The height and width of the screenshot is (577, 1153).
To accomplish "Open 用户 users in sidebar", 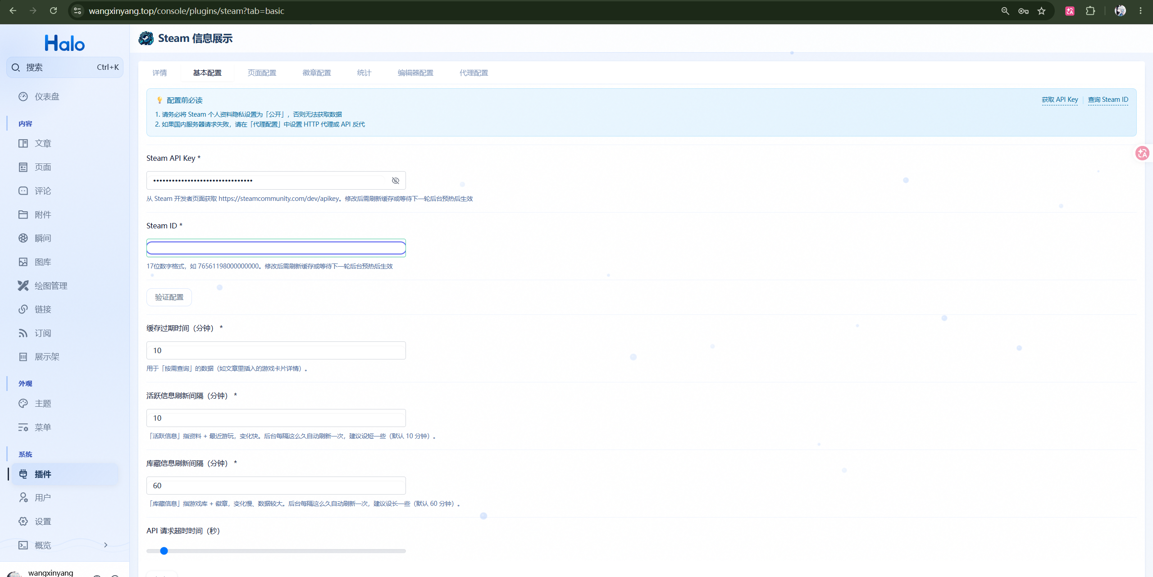I will (x=64, y=498).
